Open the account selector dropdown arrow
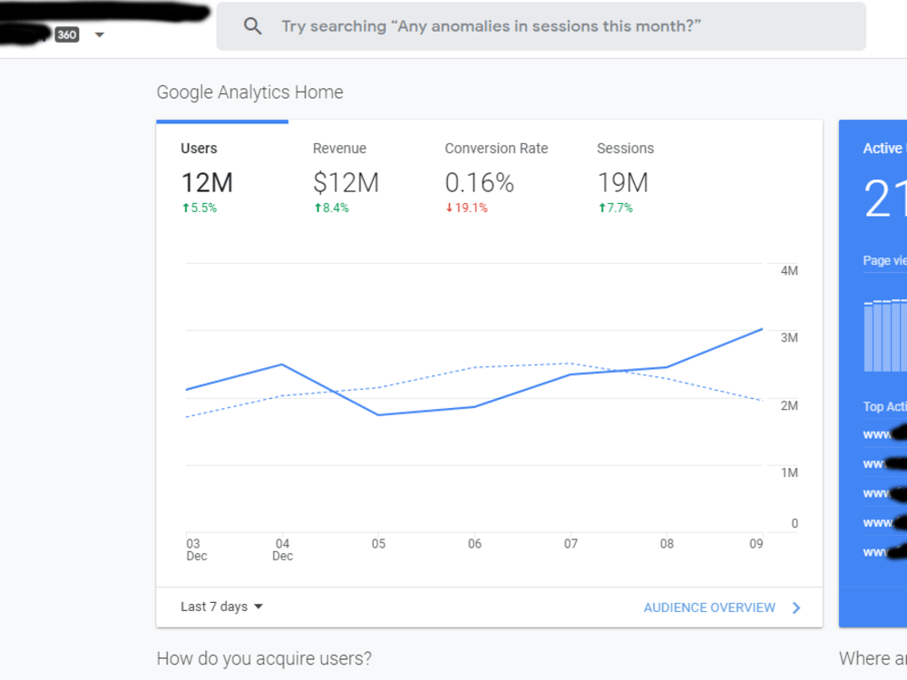 100,34
